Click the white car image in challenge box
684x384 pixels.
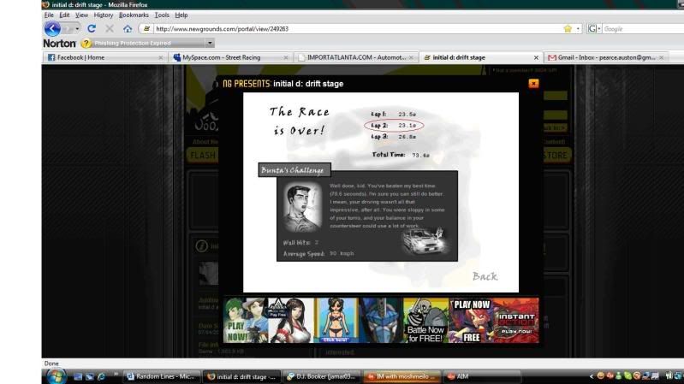[x=423, y=240]
